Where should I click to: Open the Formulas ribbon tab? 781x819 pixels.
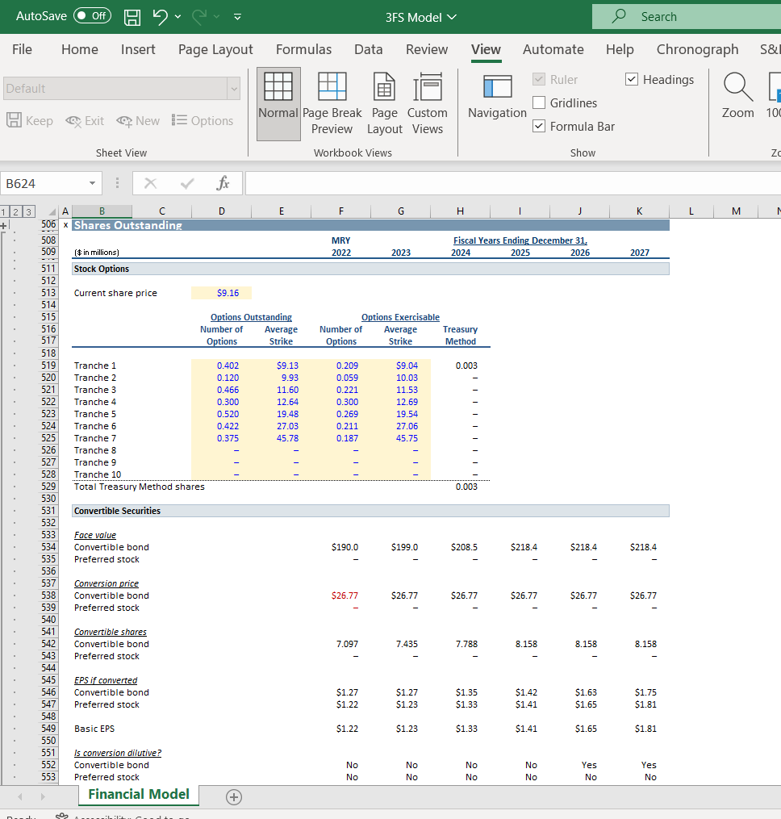303,49
